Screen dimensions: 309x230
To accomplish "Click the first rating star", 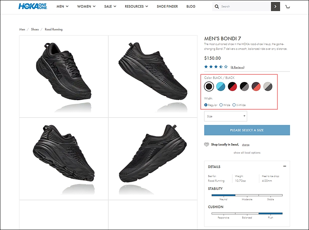I will (x=206, y=67).
